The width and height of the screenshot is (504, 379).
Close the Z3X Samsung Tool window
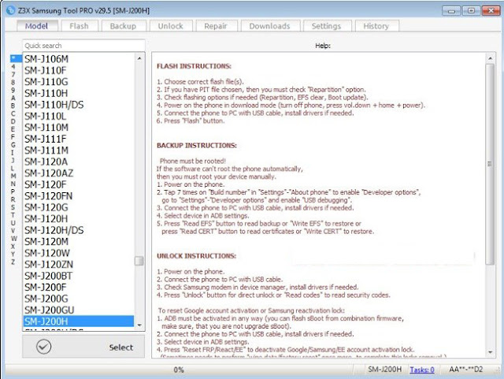tap(491, 10)
